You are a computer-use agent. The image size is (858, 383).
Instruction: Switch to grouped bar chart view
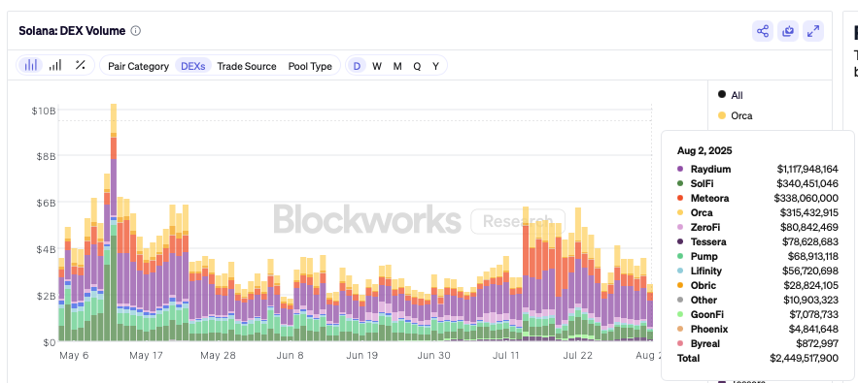pos(54,66)
